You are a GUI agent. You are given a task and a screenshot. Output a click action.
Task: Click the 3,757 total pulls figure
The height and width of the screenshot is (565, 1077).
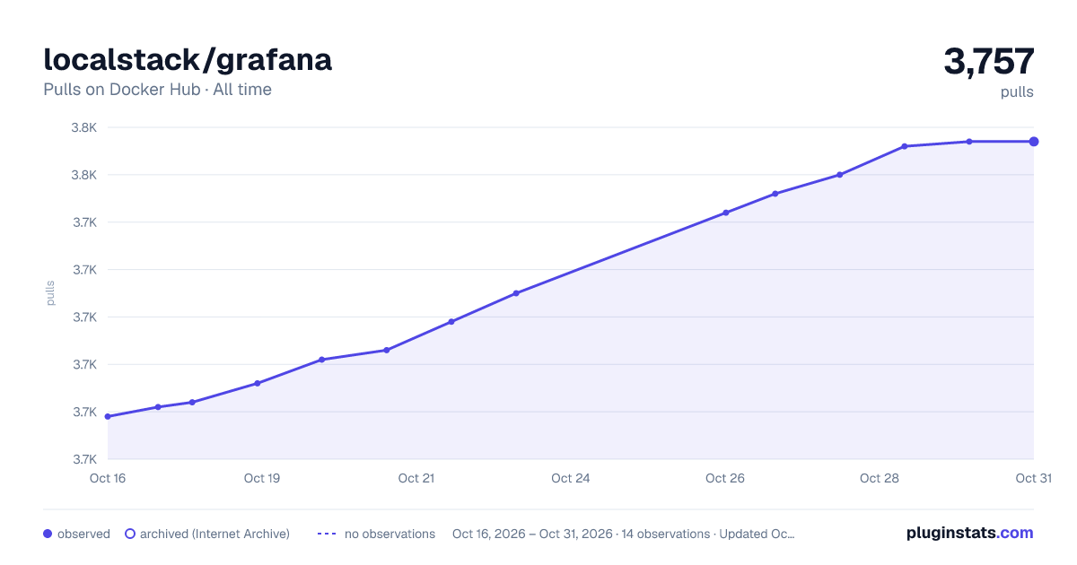[x=989, y=62]
